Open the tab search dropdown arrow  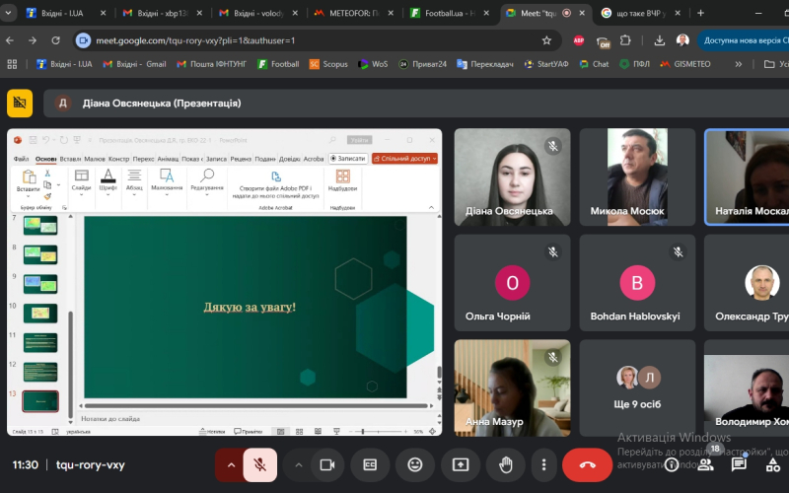[7, 13]
